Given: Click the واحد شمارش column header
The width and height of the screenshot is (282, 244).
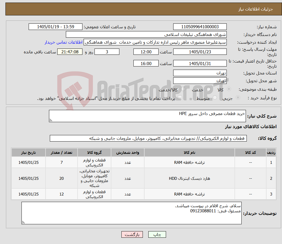Looking at the screenshot, I should [127, 153].
